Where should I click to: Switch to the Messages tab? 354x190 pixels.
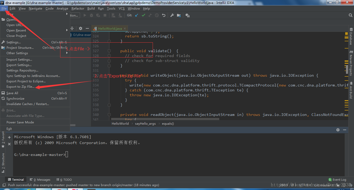40,180
